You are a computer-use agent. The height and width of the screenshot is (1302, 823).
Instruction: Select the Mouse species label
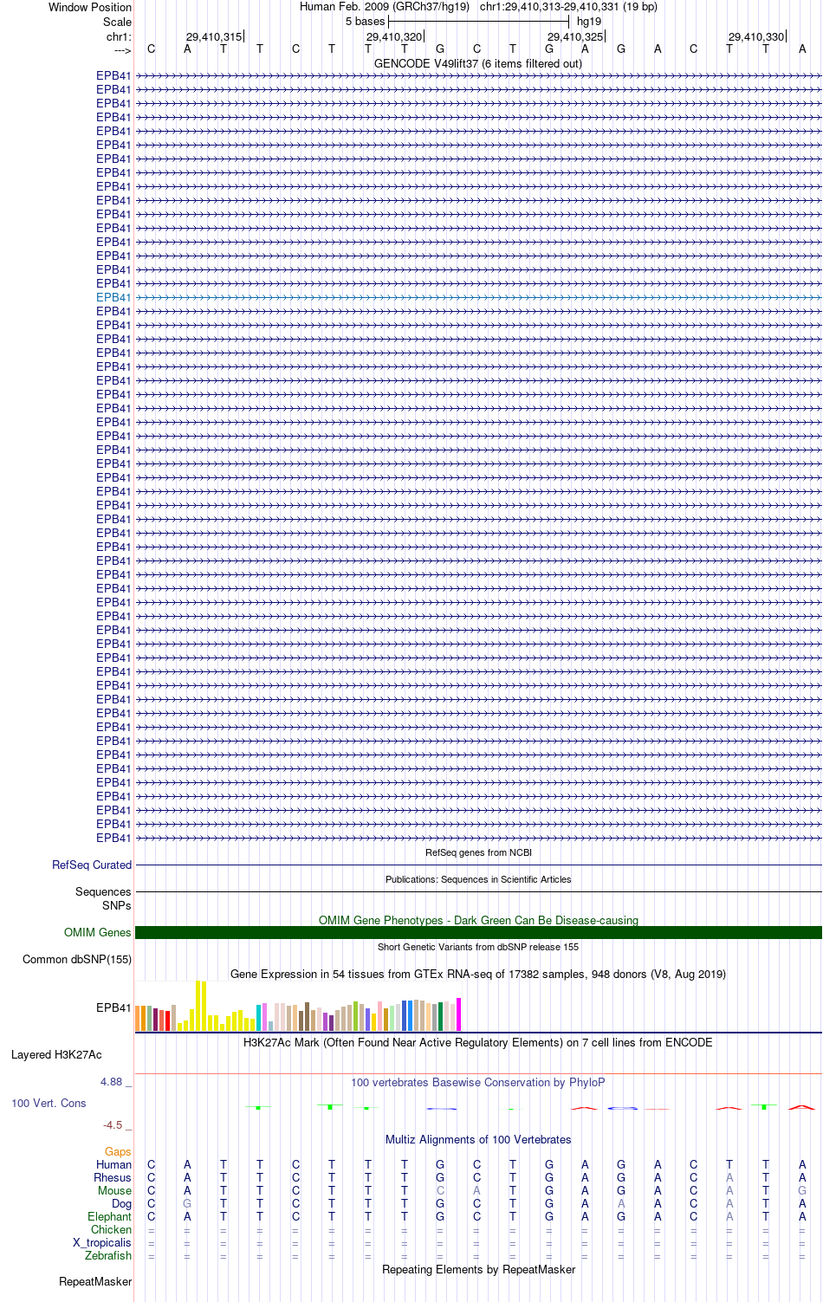[114, 1190]
